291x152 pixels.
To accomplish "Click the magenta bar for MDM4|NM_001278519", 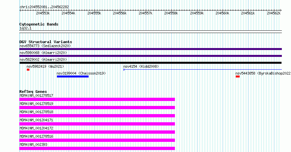I will (97, 108).
